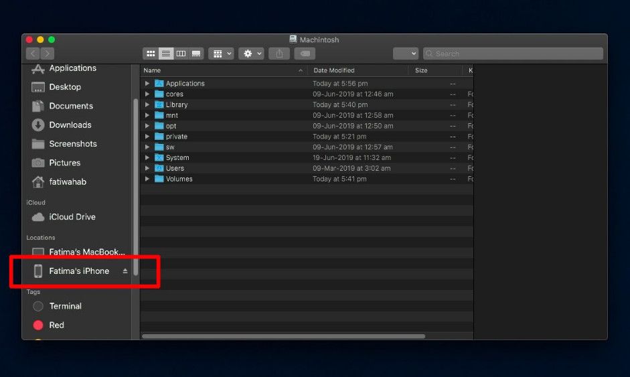The image size is (630, 377).
Task: Expand the Volumes folder row
Action: 147,179
